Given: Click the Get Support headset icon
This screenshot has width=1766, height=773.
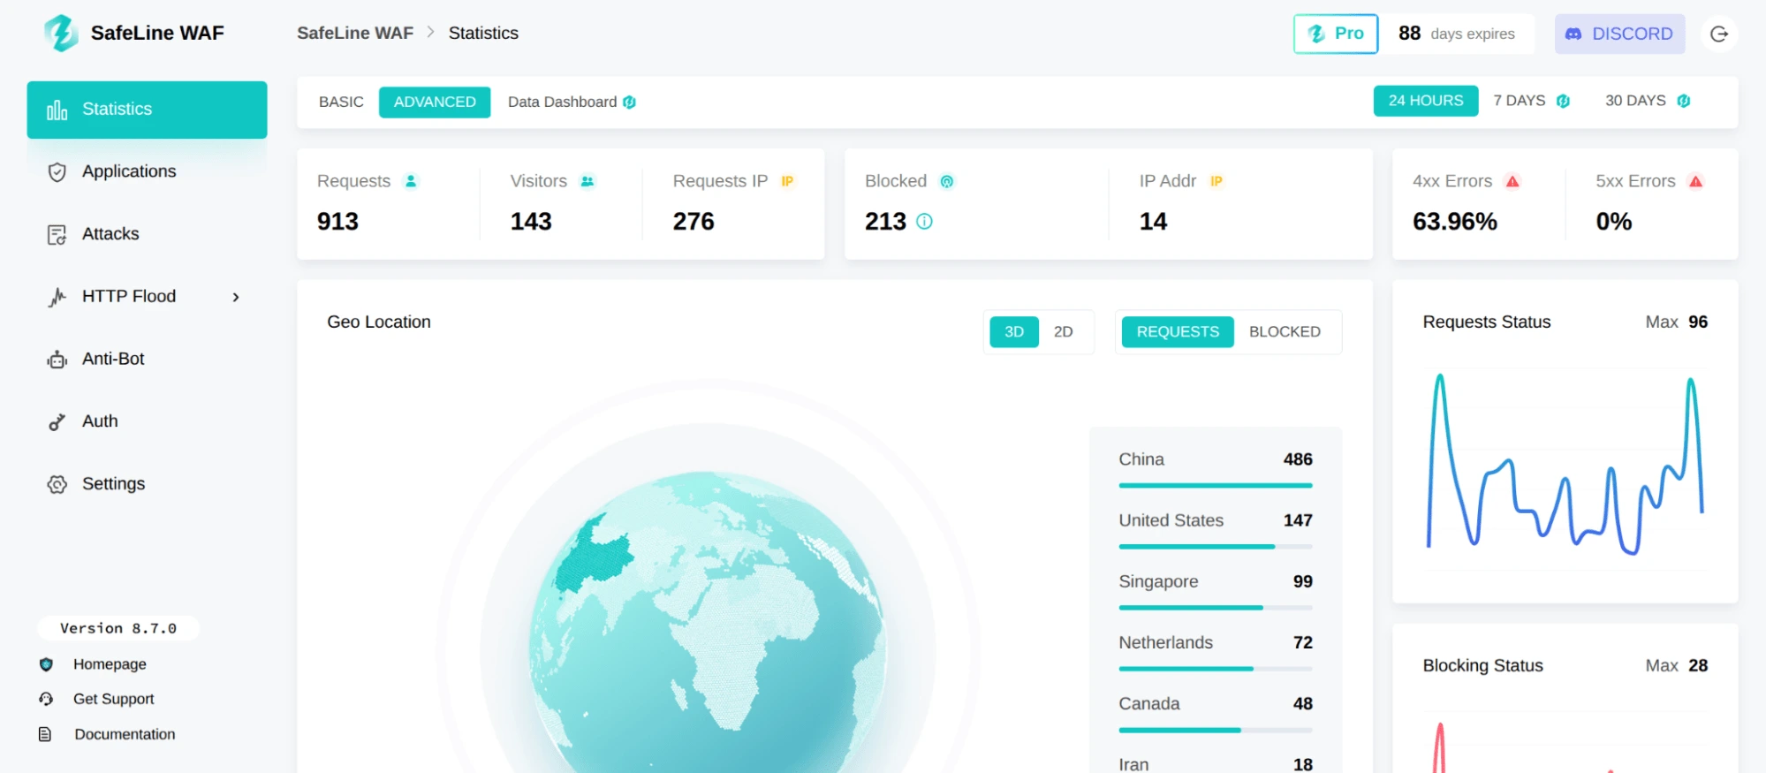Looking at the screenshot, I should pyautogui.click(x=46, y=699).
